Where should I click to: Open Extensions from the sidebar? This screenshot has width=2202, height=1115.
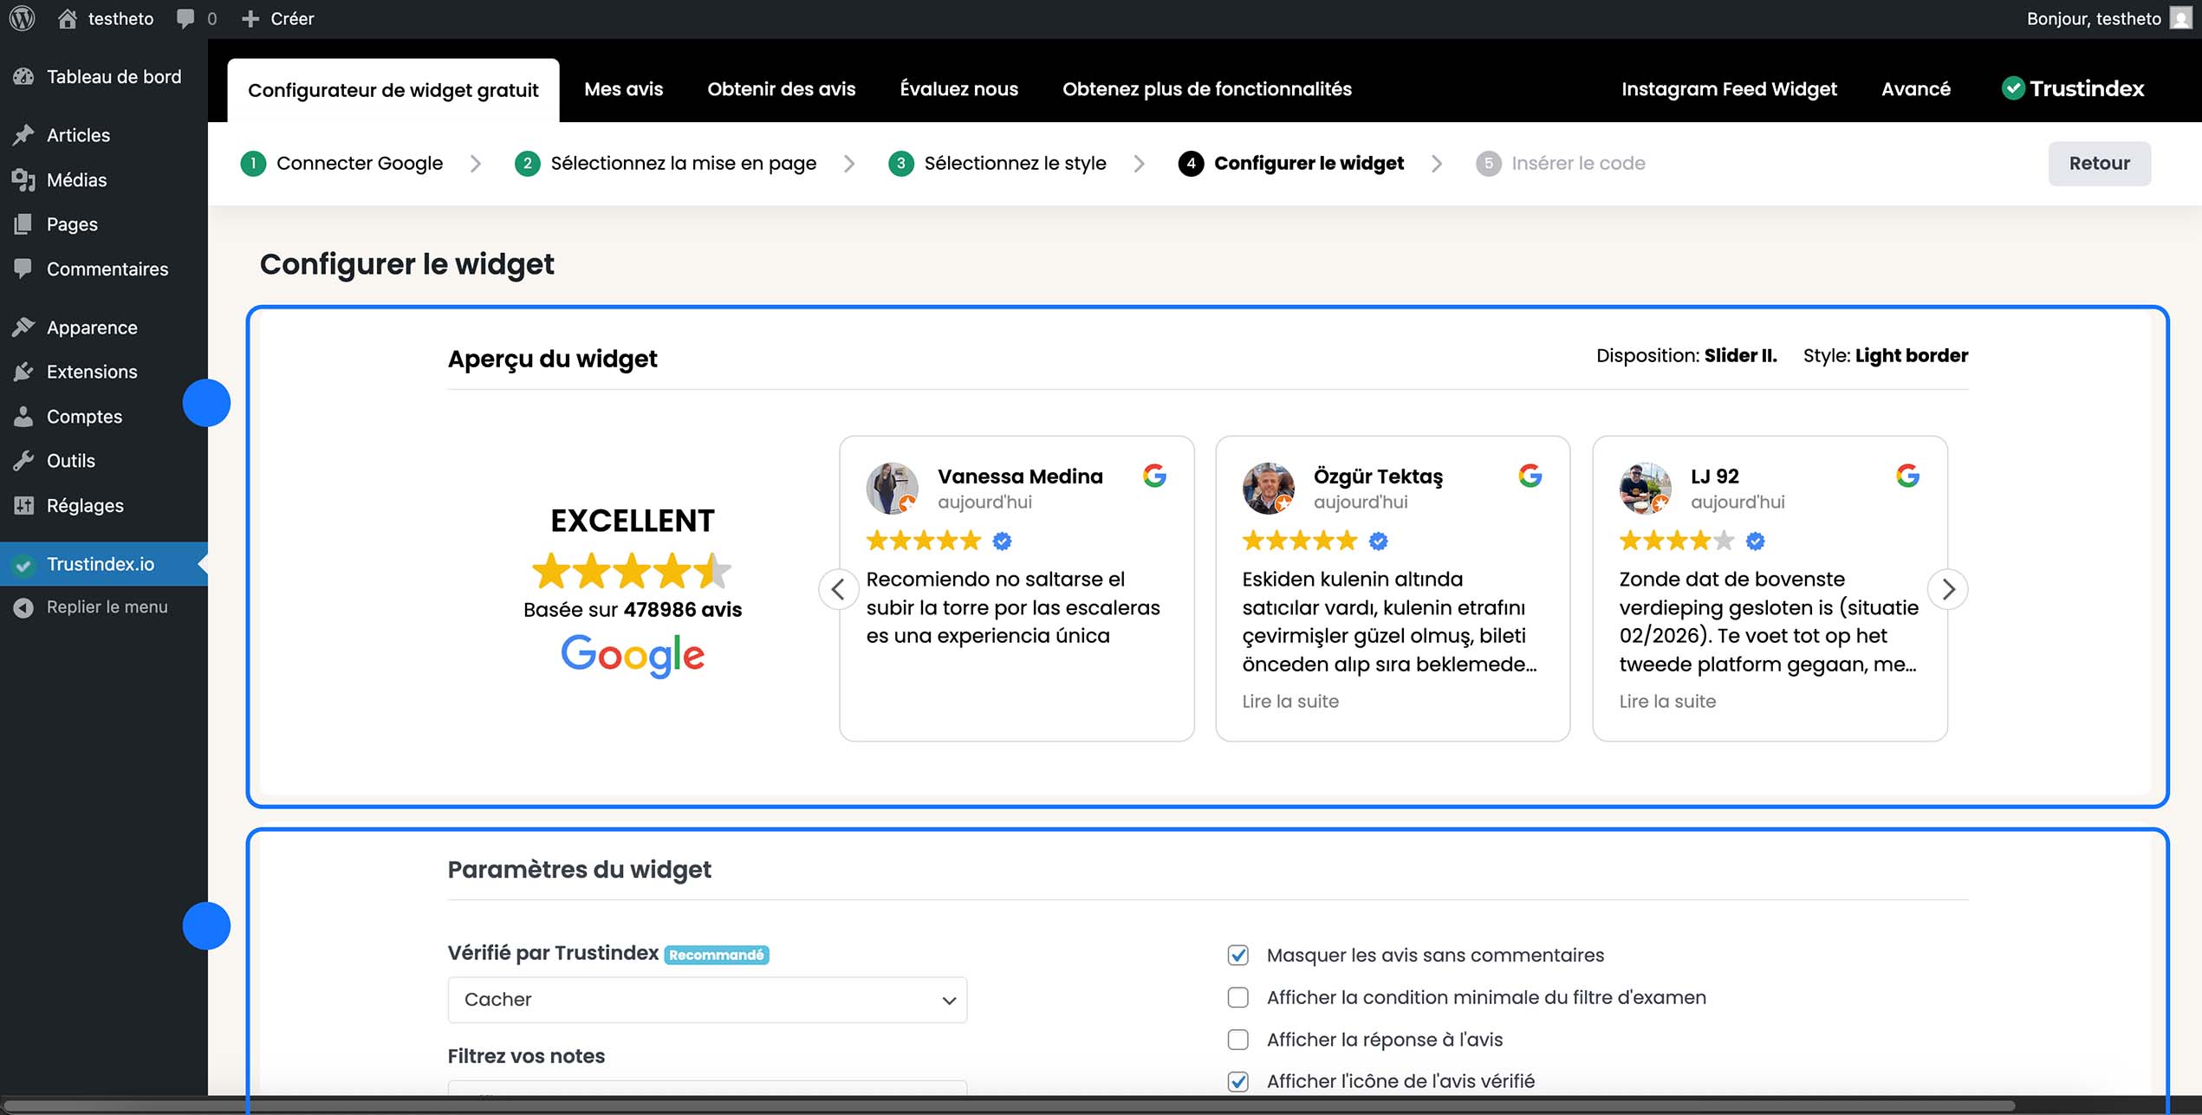(x=91, y=372)
